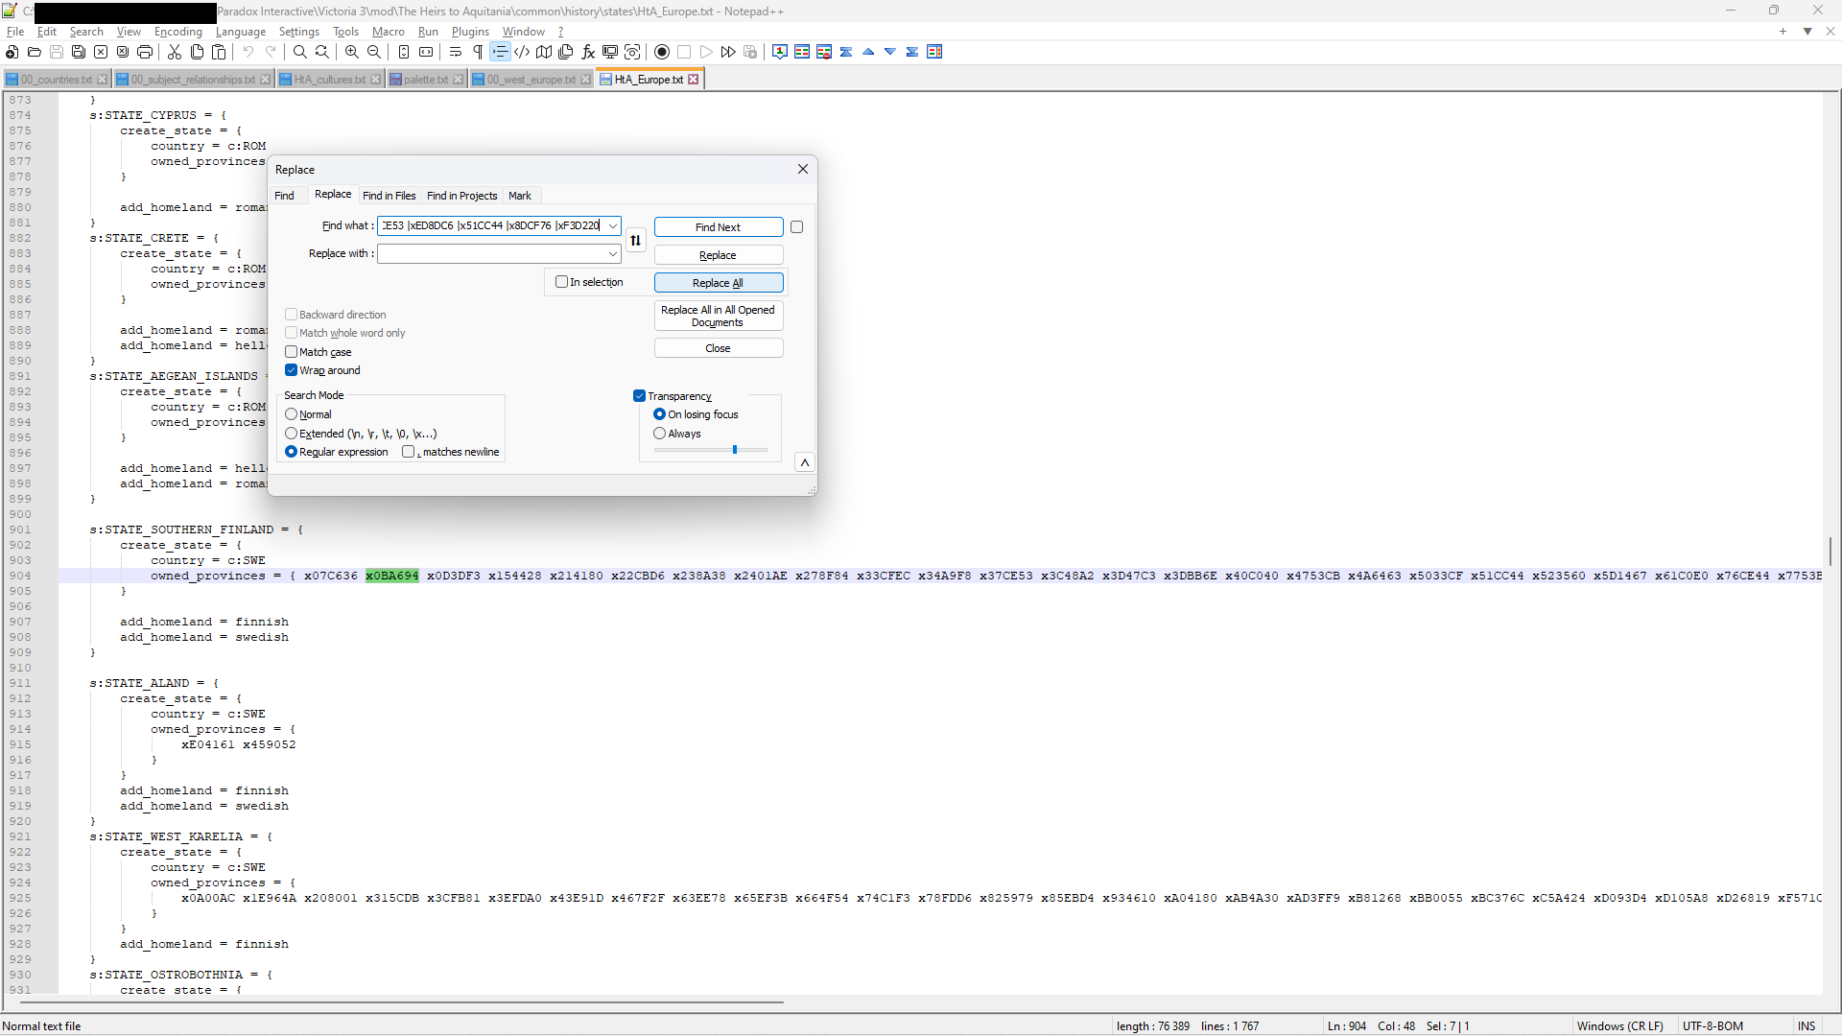Click the Zoom In magnifier icon
This screenshot has width=1842, height=1036.
pos(352,52)
